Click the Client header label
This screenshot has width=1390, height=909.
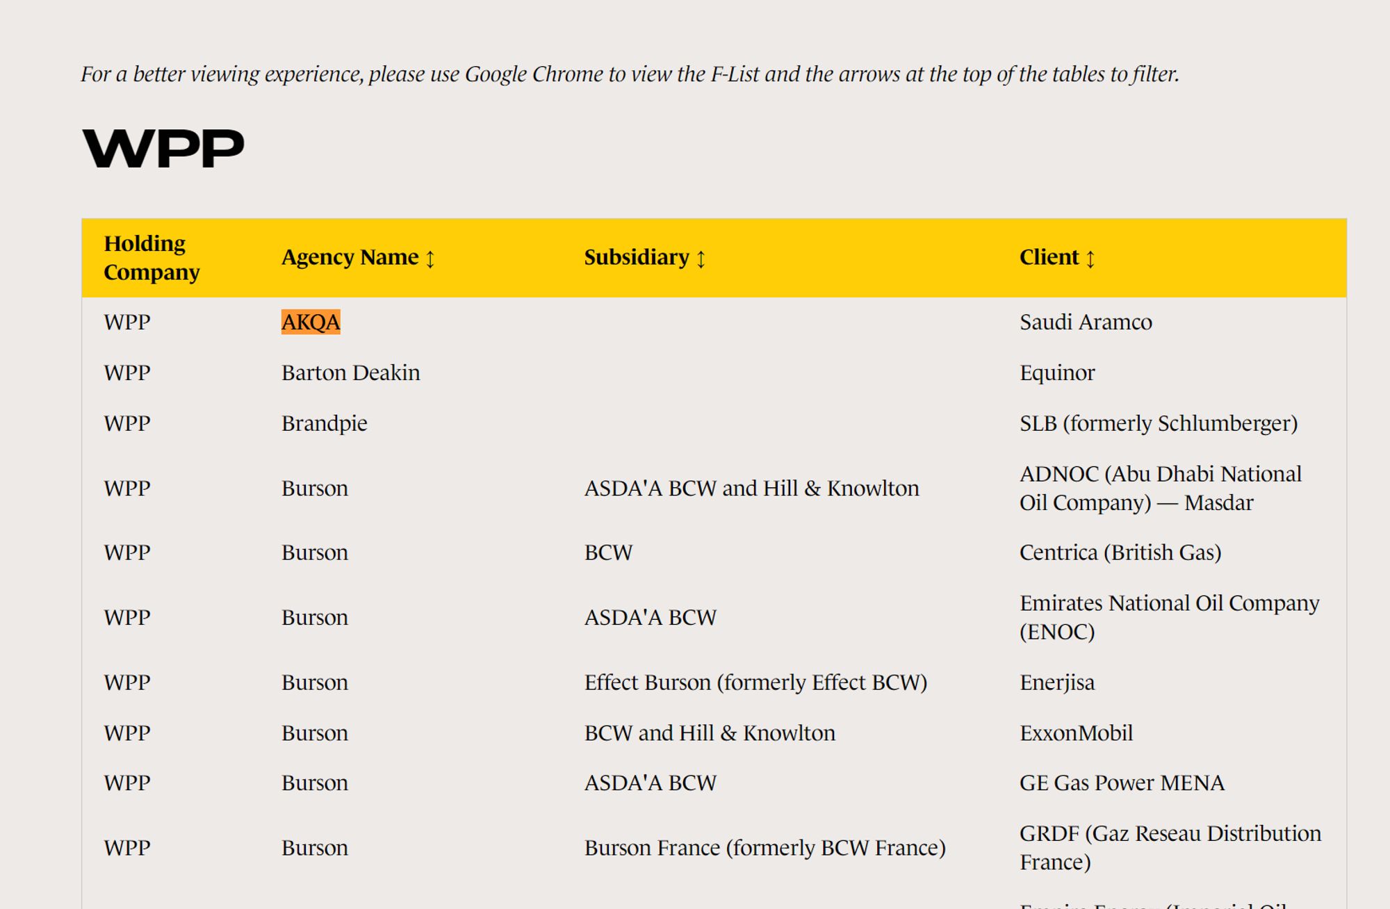[1049, 257]
